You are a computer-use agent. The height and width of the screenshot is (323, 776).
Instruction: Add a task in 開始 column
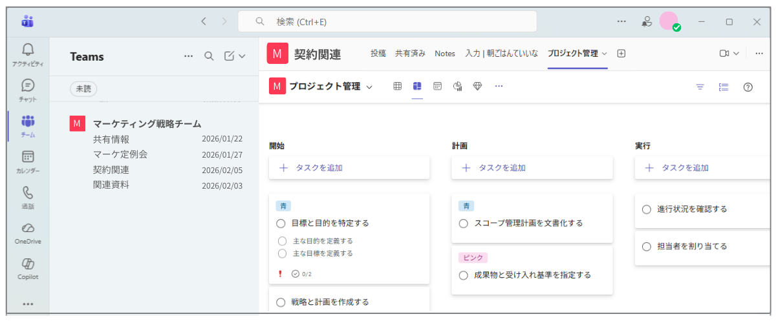(349, 168)
